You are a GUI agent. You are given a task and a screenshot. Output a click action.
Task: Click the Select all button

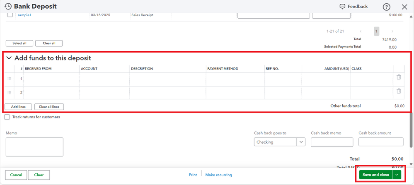19,43
